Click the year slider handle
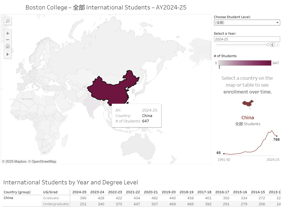Viewport: 282px width, 207px height. click(x=268, y=45)
